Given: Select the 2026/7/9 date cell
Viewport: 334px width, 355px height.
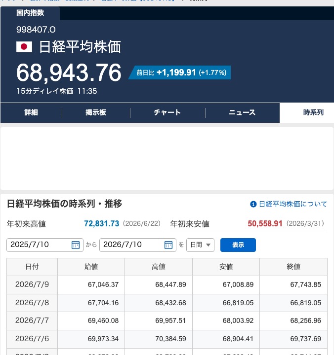Looking at the screenshot, I should click(x=32, y=284).
